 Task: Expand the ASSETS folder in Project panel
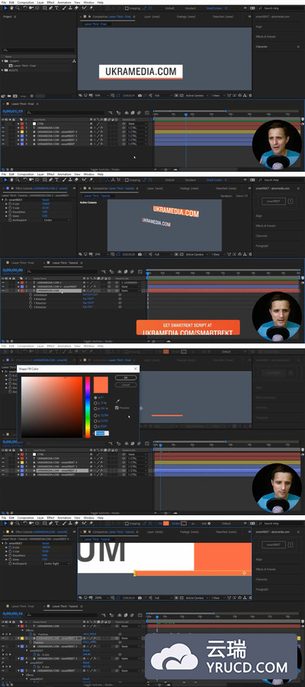(x=2, y=70)
